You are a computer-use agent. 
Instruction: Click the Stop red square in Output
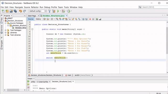tap(28, 87)
